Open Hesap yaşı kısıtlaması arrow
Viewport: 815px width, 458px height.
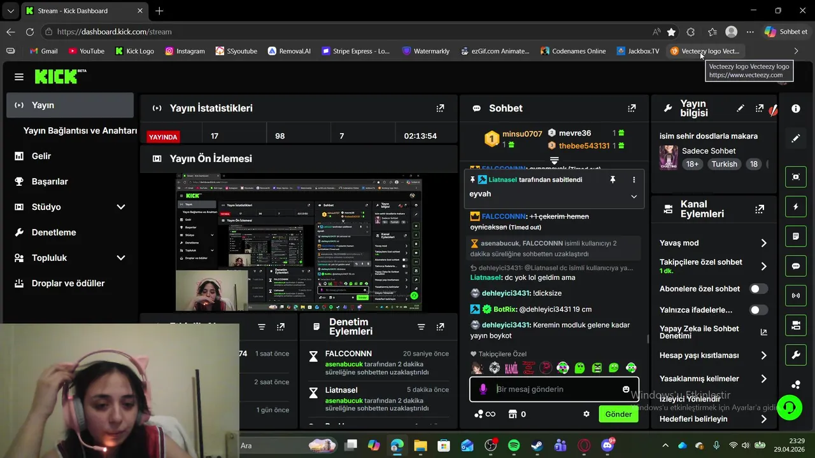[763, 356]
